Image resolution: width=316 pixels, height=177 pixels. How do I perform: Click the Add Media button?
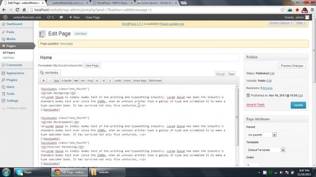click(49, 73)
